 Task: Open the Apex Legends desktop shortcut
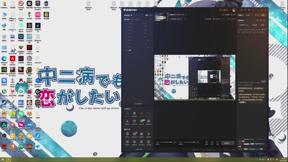point(13,60)
